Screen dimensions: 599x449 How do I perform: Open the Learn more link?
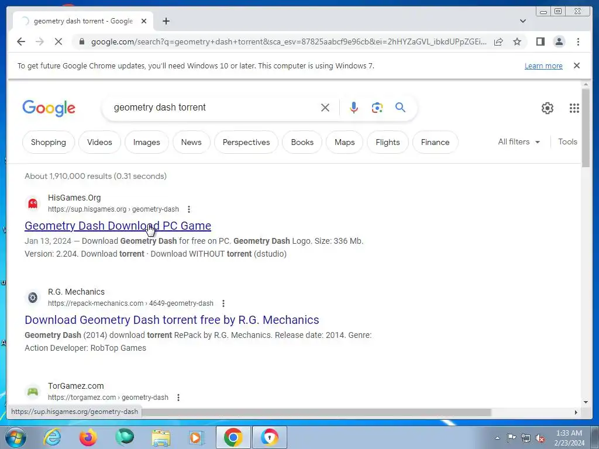pos(543,65)
